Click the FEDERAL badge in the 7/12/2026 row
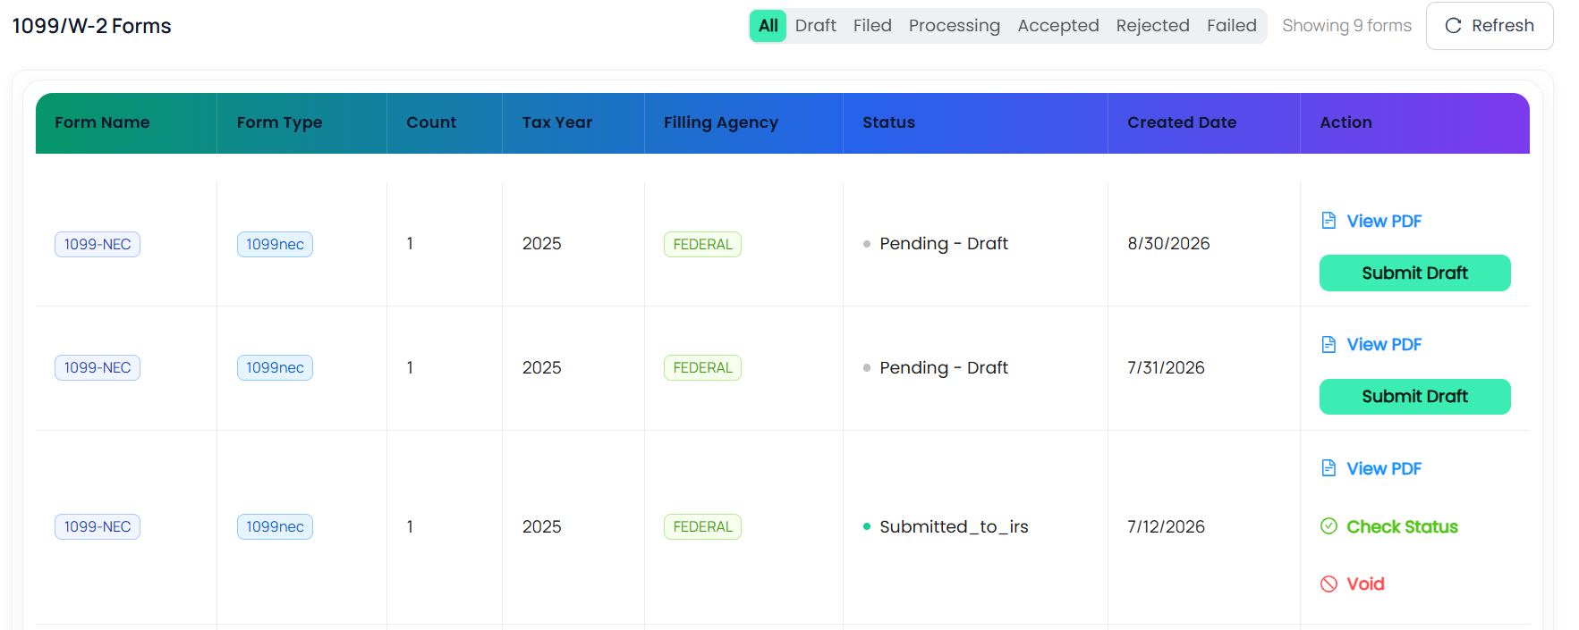This screenshot has height=630, width=1579. coord(702,526)
